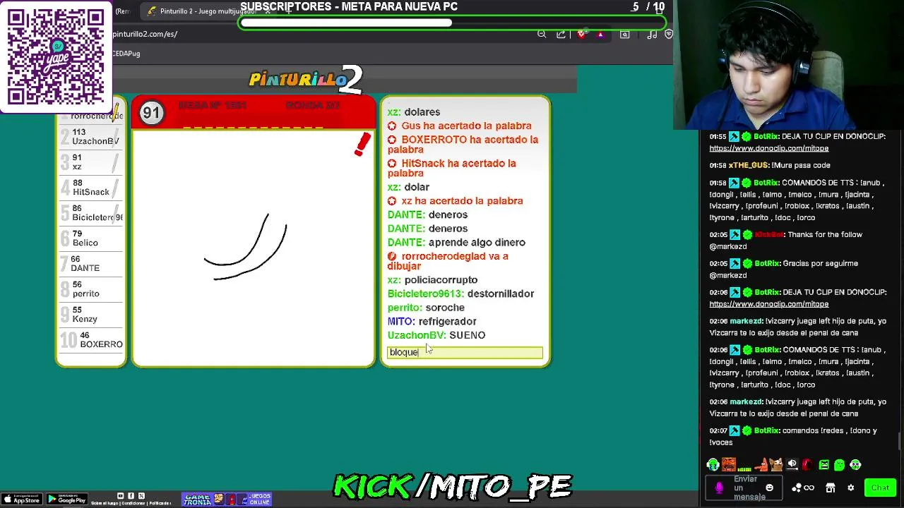Click the zoom magnifier icon in address bar
The width and height of the screenshot is (904, 508).
[542, 34]
